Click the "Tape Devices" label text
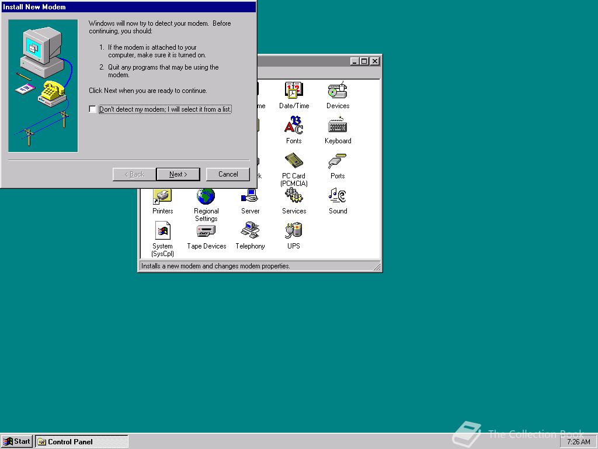 pyautogui.click(x=206, y=246)
